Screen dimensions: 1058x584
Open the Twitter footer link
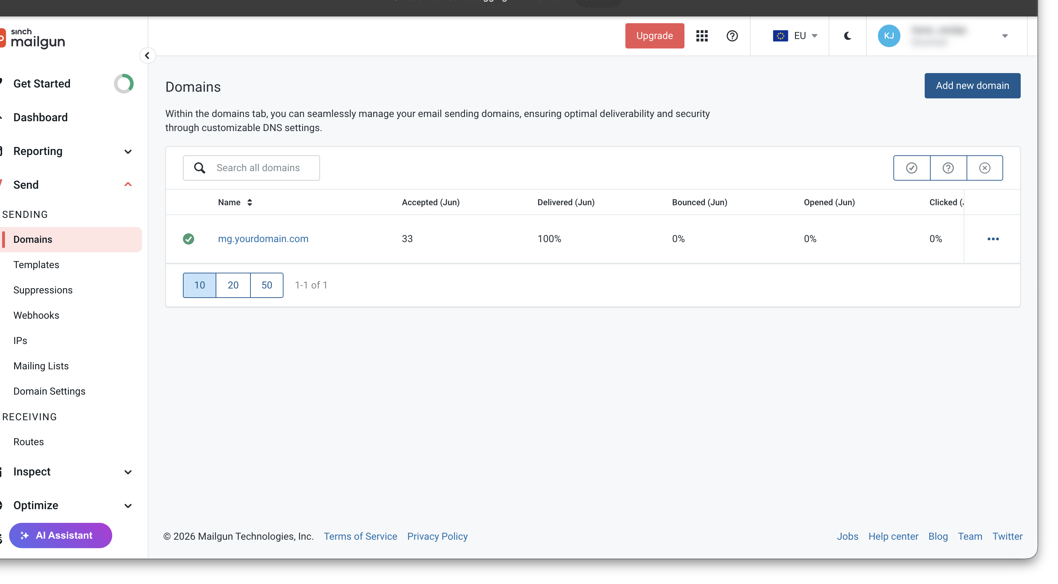1007,537
